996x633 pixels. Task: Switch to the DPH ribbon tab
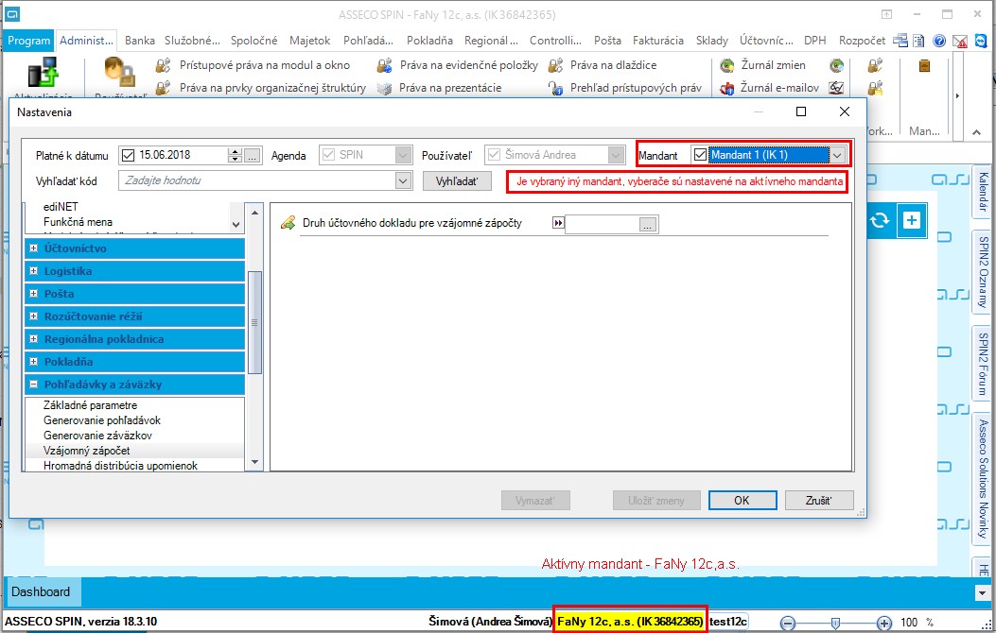pyautogui.click(x=815, y=41)
